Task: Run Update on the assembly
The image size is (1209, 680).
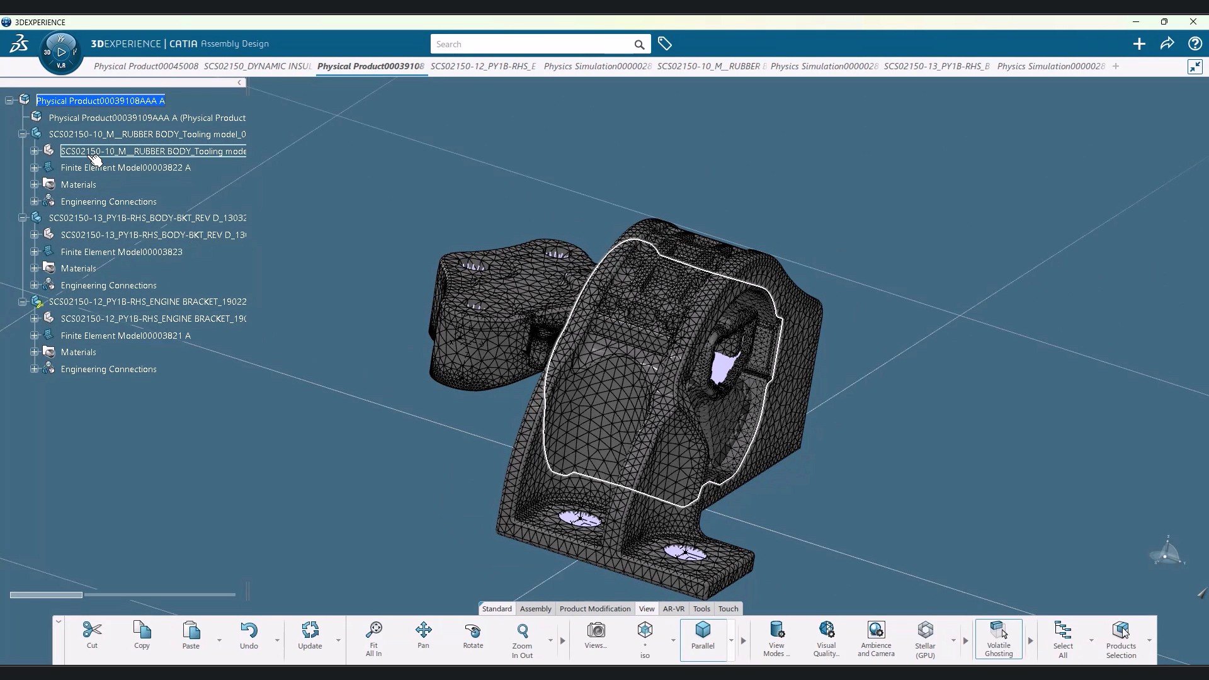Action: click(x=310, y=636)
